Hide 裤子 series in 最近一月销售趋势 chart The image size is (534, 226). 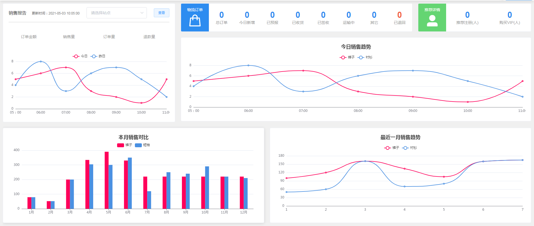(388, 148)
